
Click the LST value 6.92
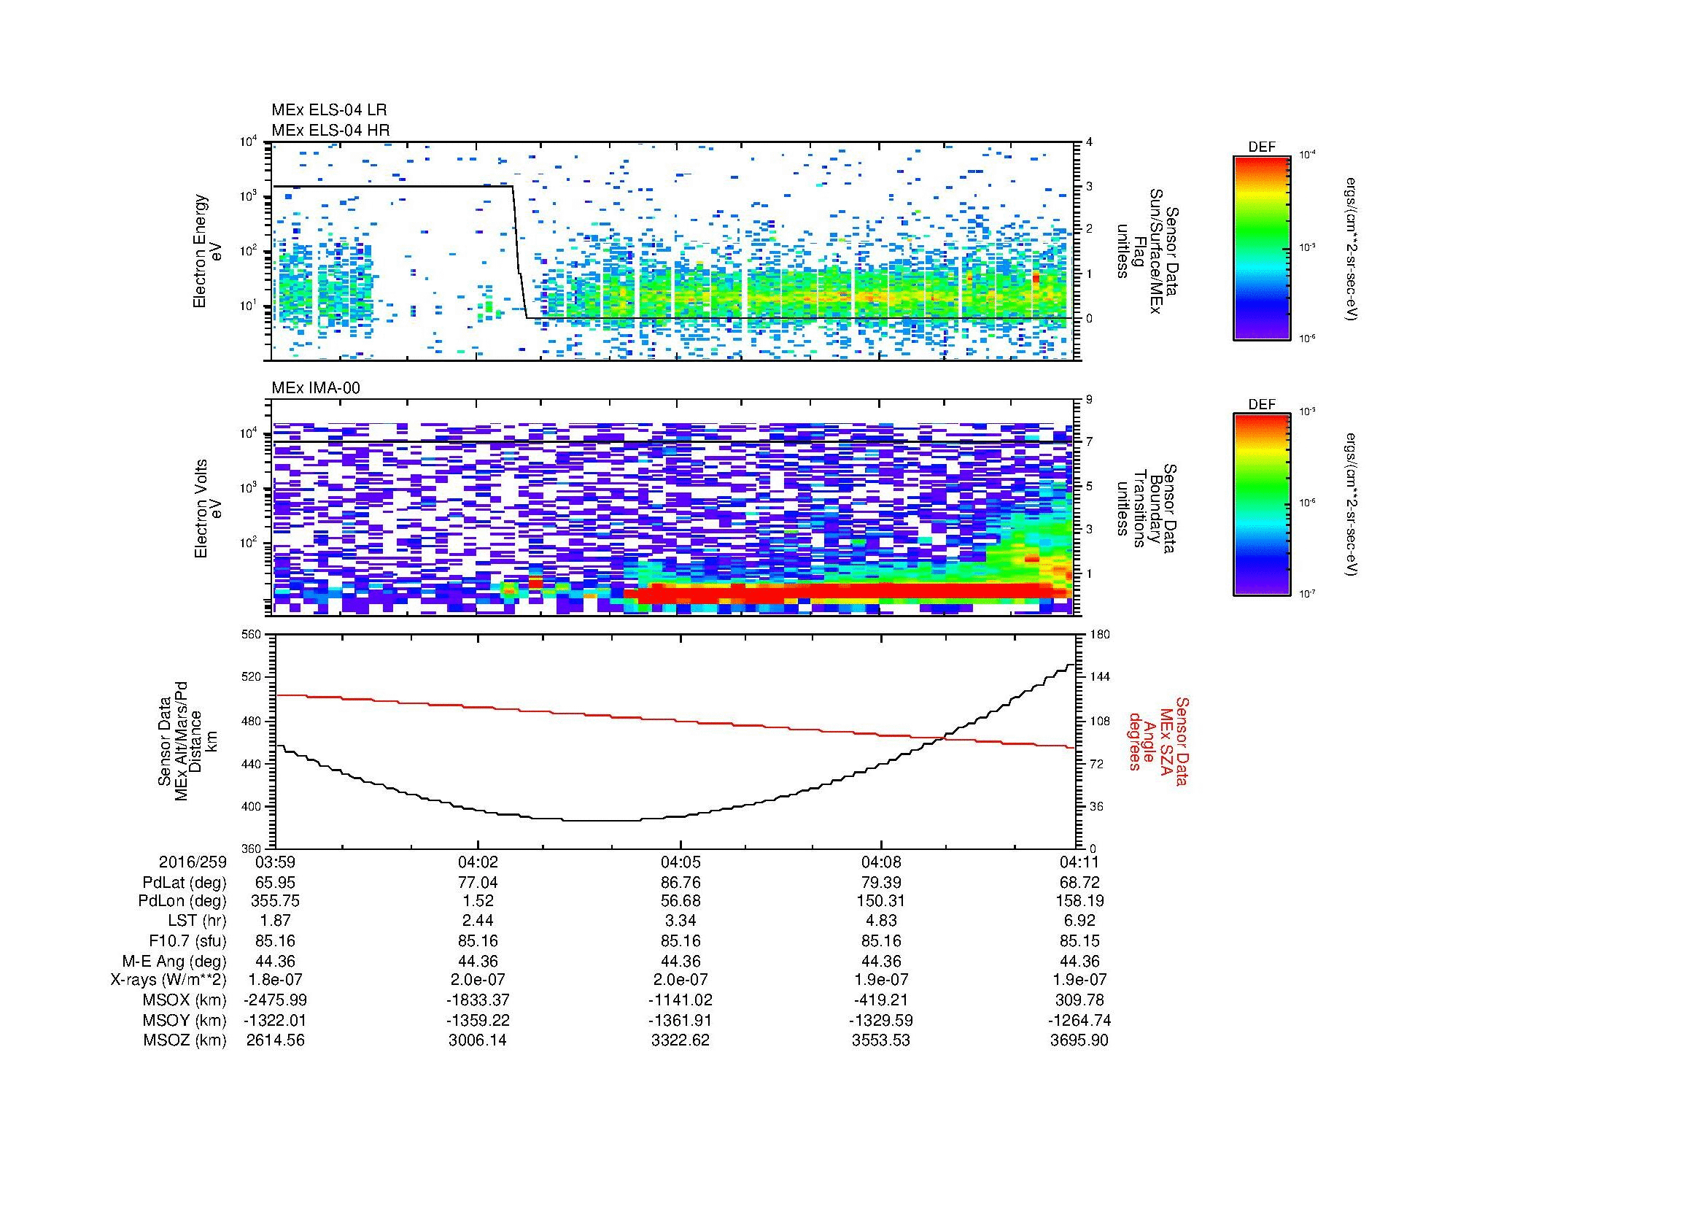(x=1078, y=921)
